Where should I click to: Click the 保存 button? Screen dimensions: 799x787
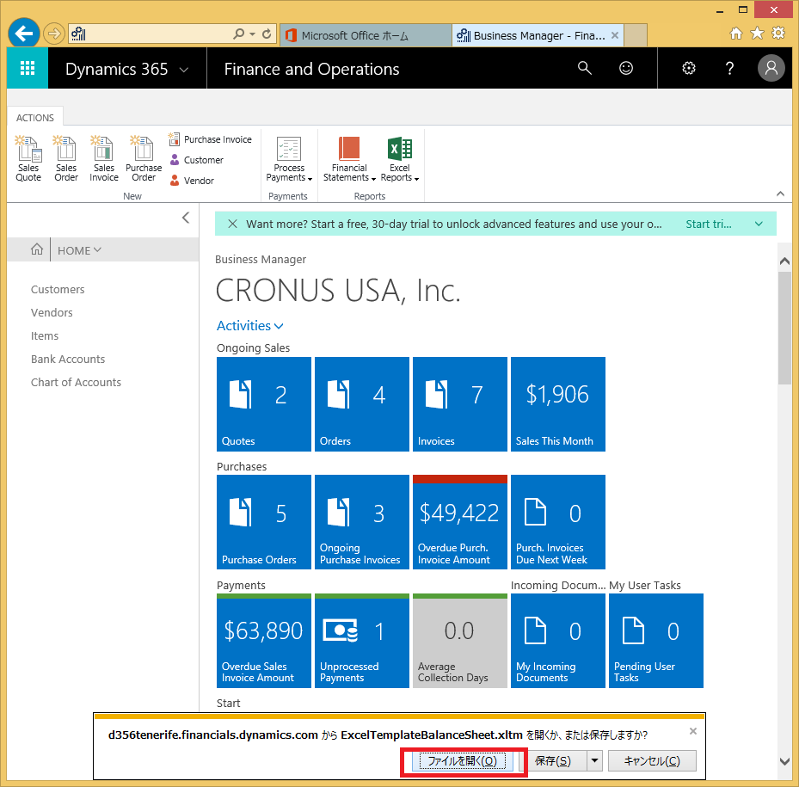[x=552, y=761]
